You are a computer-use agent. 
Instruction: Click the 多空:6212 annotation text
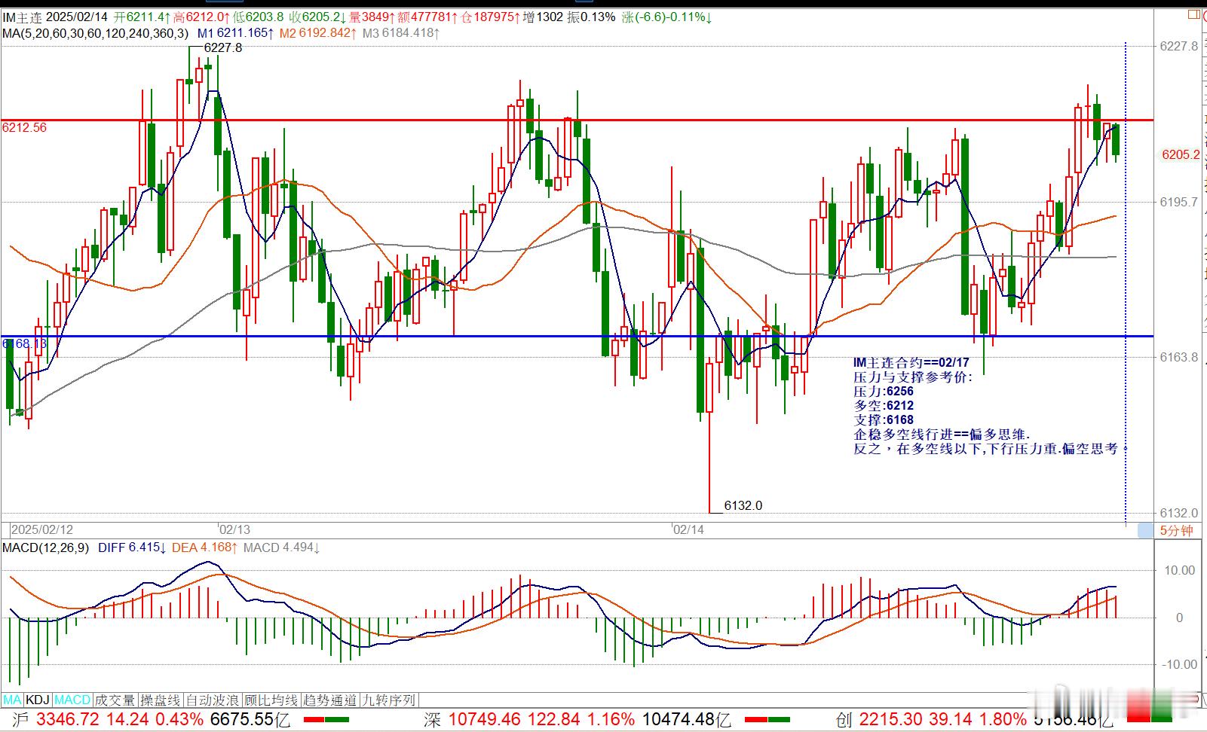coord(884,406)
